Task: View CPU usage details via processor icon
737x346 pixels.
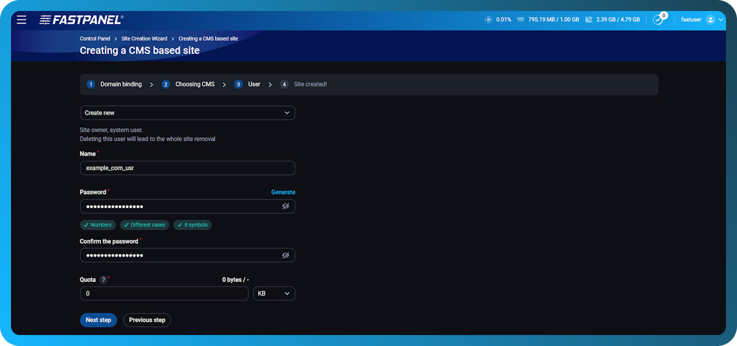Action: (488, 19)
